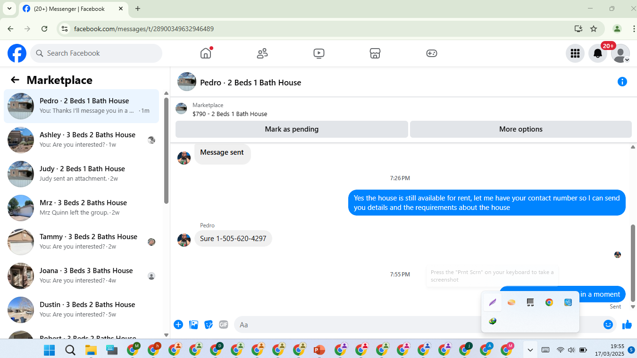Open the Joana 3 Beds 3 Baths conversation
The height and width of the screenshot is (358, 637).
coord(81,276)
